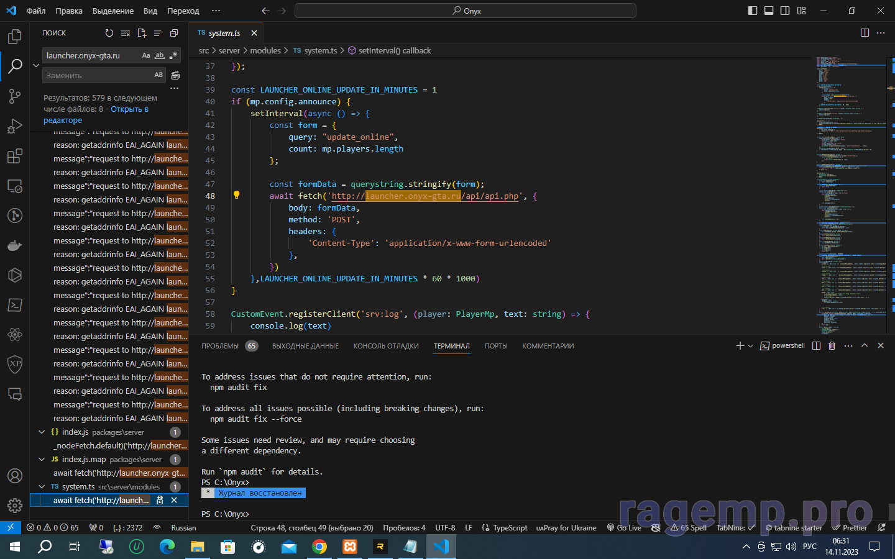Image resolution: width=895 pixels, height=559 pixels.
Task: Open the Explorer view in activity bar
Action: (14, 37)
